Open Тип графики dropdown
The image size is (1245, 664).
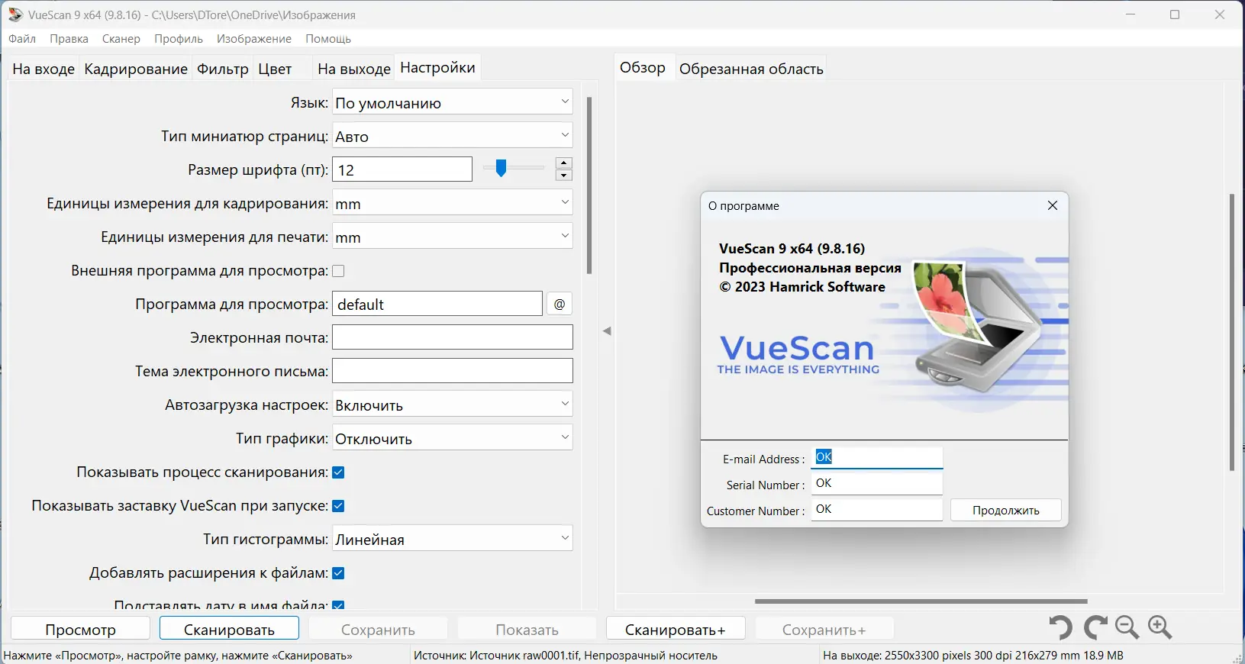coord(453,438)
